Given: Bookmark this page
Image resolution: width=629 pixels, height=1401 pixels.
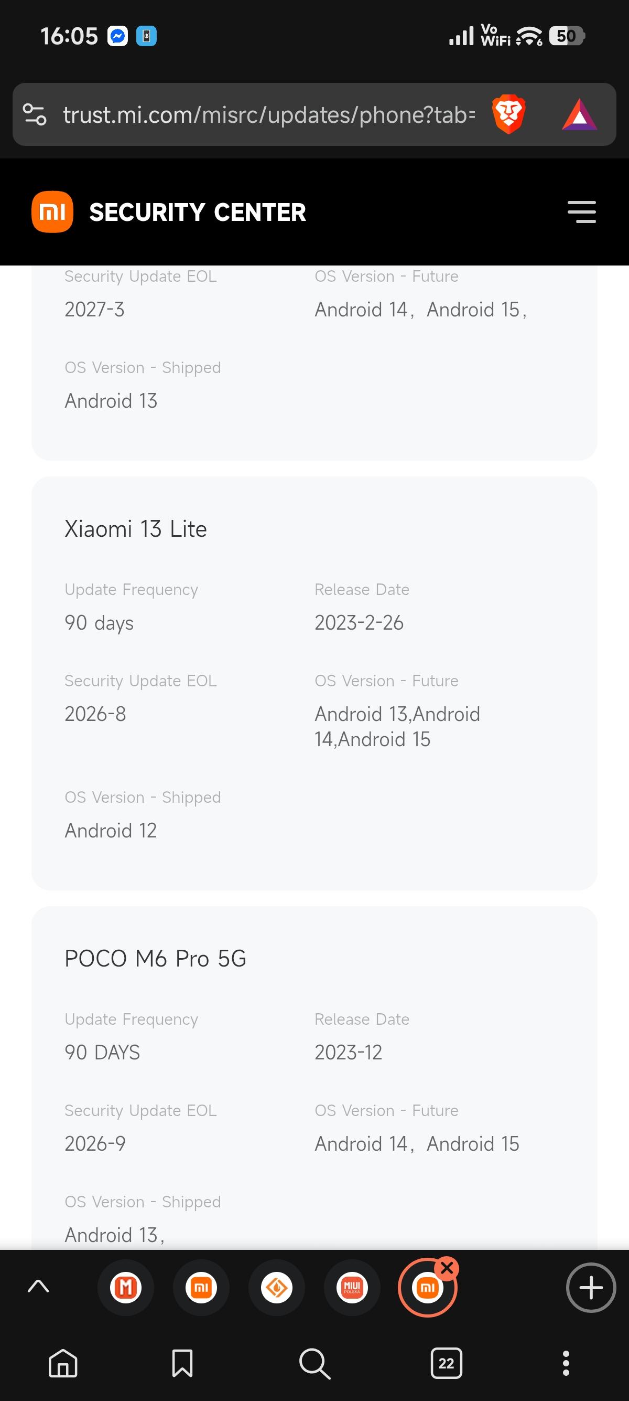Looking at the screenshot, I should (x=182, y=1363).
